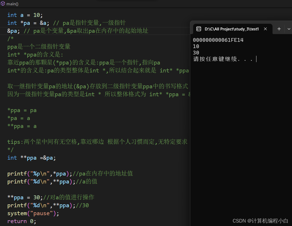Click the terminal tab's console icon

point(199,29)
